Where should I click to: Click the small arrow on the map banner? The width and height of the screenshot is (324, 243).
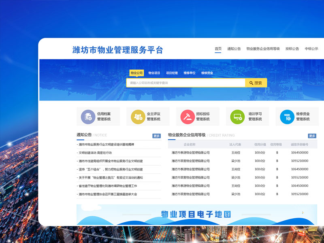303,212
